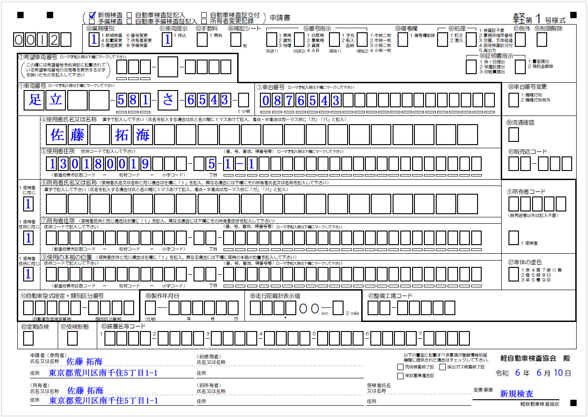Select the 排出ガス検査終了証 checkbox
Image resolution: width=588 pixels, height=417 pixels.
[443, 367]
